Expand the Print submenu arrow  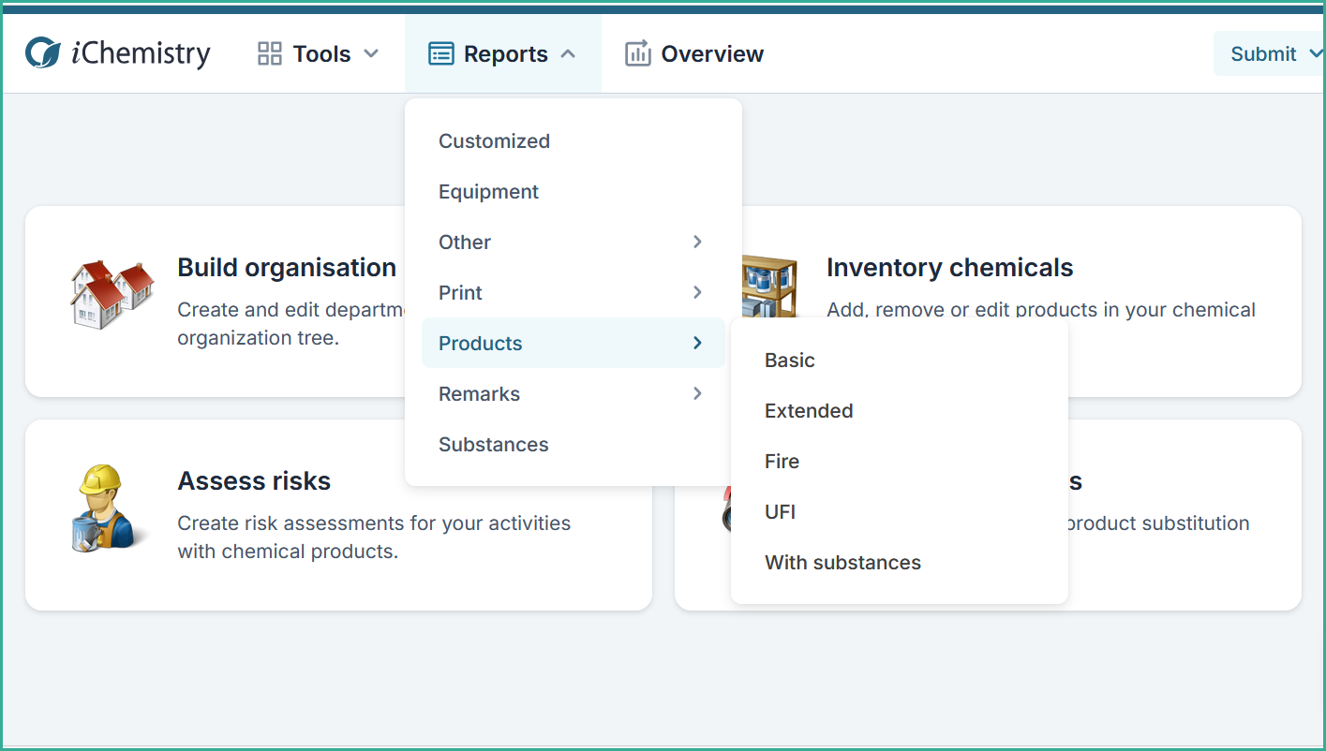697,292
